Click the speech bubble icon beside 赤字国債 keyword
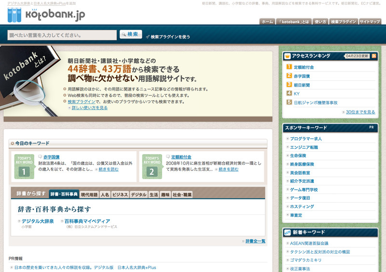Screen dimensions: 386x272 40,156
